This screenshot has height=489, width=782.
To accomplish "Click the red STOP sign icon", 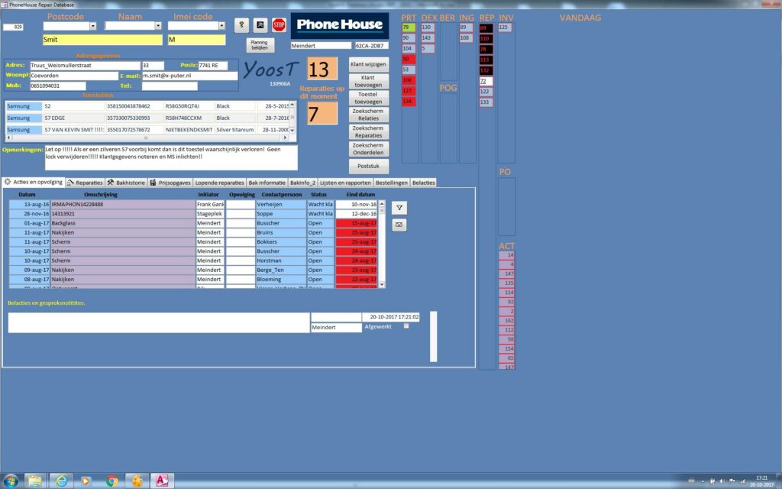I will click(x=279, y=25).
